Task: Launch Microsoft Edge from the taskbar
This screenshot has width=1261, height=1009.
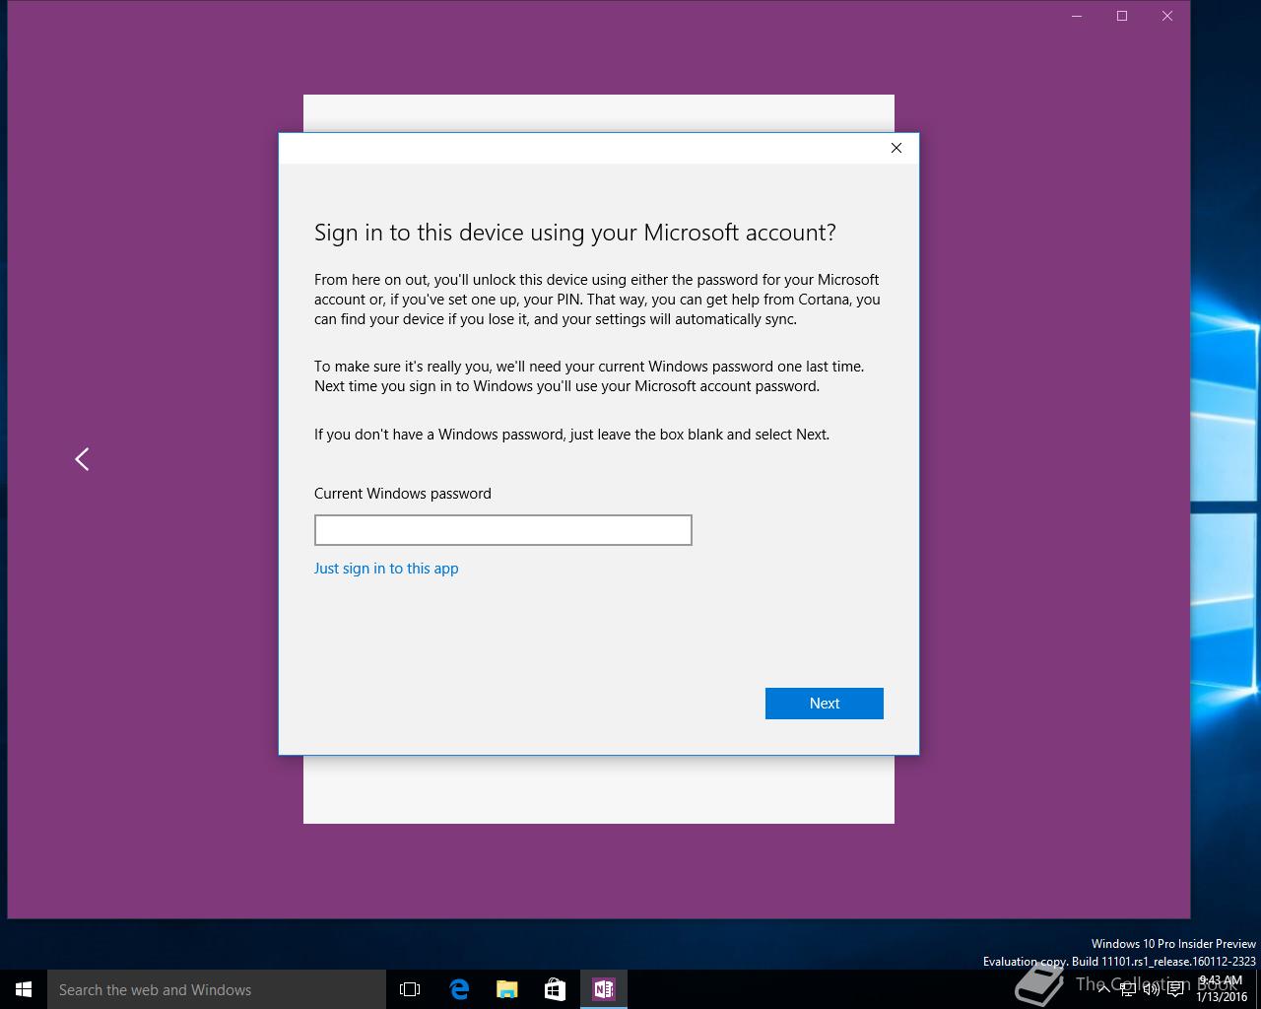Action: pyautogui.click(x=459, y=989)
